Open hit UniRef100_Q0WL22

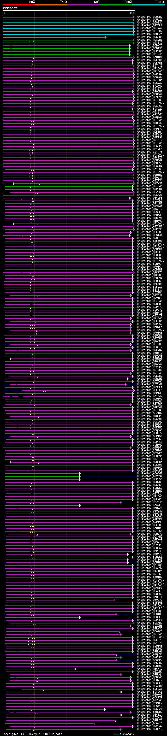click(x=150, y=20)
